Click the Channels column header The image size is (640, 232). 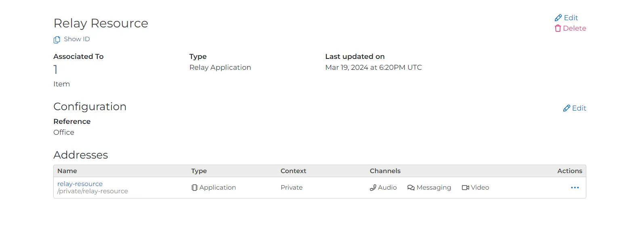(385, 171)
